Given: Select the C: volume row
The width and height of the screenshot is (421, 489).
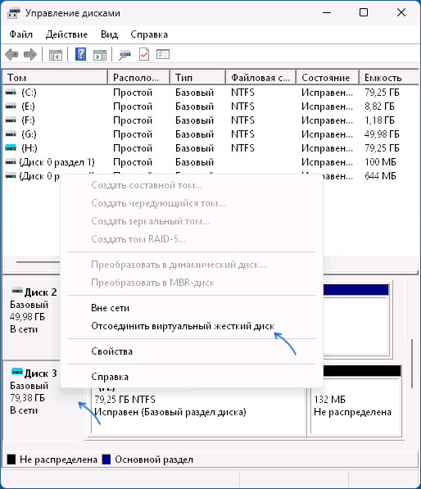Looking at the screenshot, I should 210,93.
